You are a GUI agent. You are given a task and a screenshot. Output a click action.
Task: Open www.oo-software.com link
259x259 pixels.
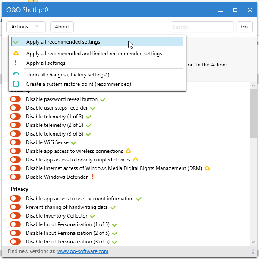pos(83,251)
